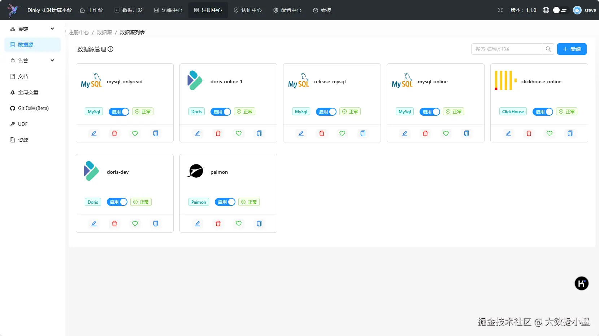Screen dimensions: 599x336
Task: Expand the 集群 sidebar submenu
Action: [x=32, y=29]
